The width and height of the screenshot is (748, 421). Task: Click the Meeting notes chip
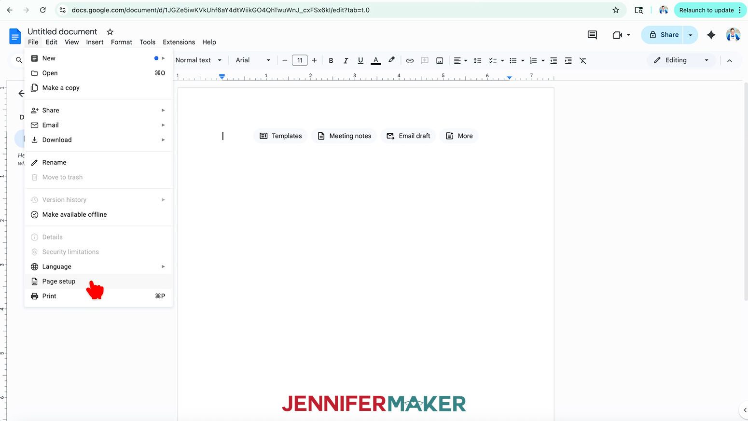pos(344,136)
